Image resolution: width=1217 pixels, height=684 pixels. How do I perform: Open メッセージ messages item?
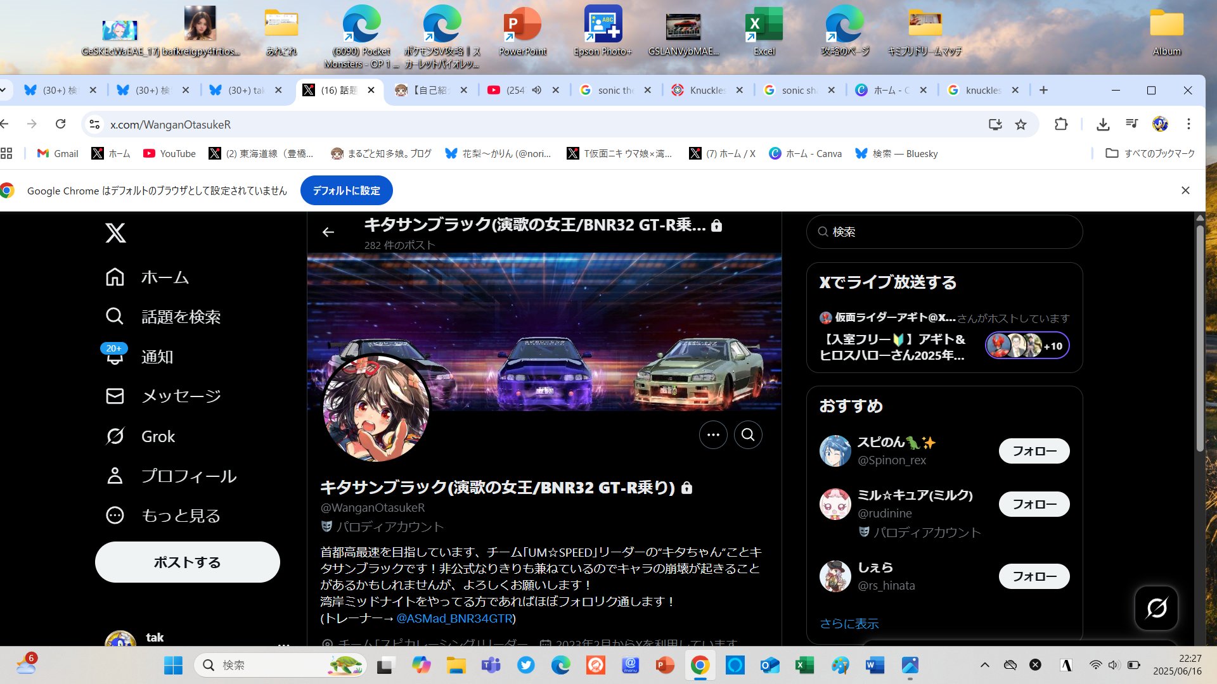163,396
